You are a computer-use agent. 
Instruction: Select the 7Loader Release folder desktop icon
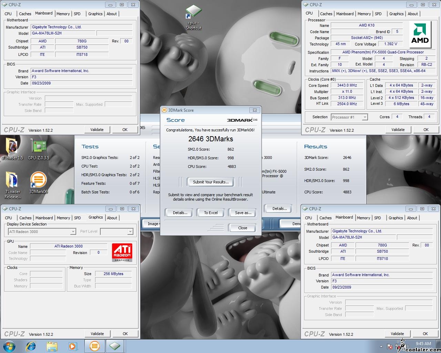tap(12, 184)
